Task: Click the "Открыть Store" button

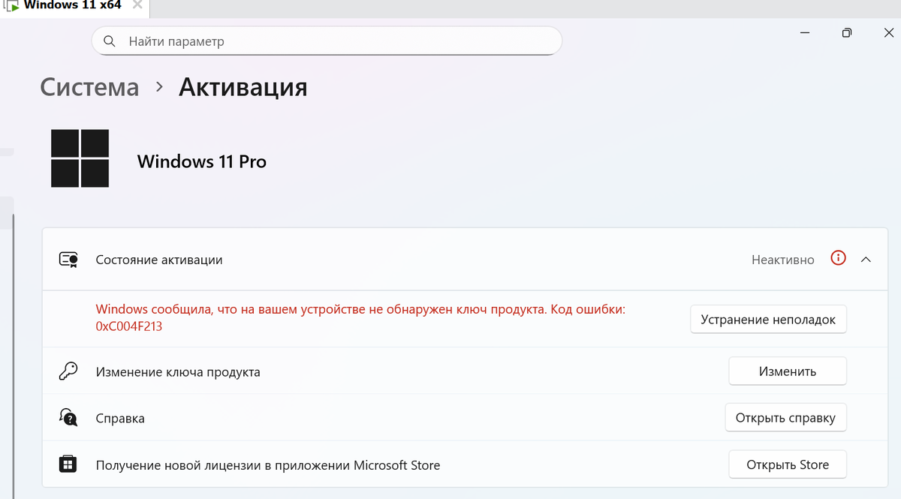Action: (788, 464)
